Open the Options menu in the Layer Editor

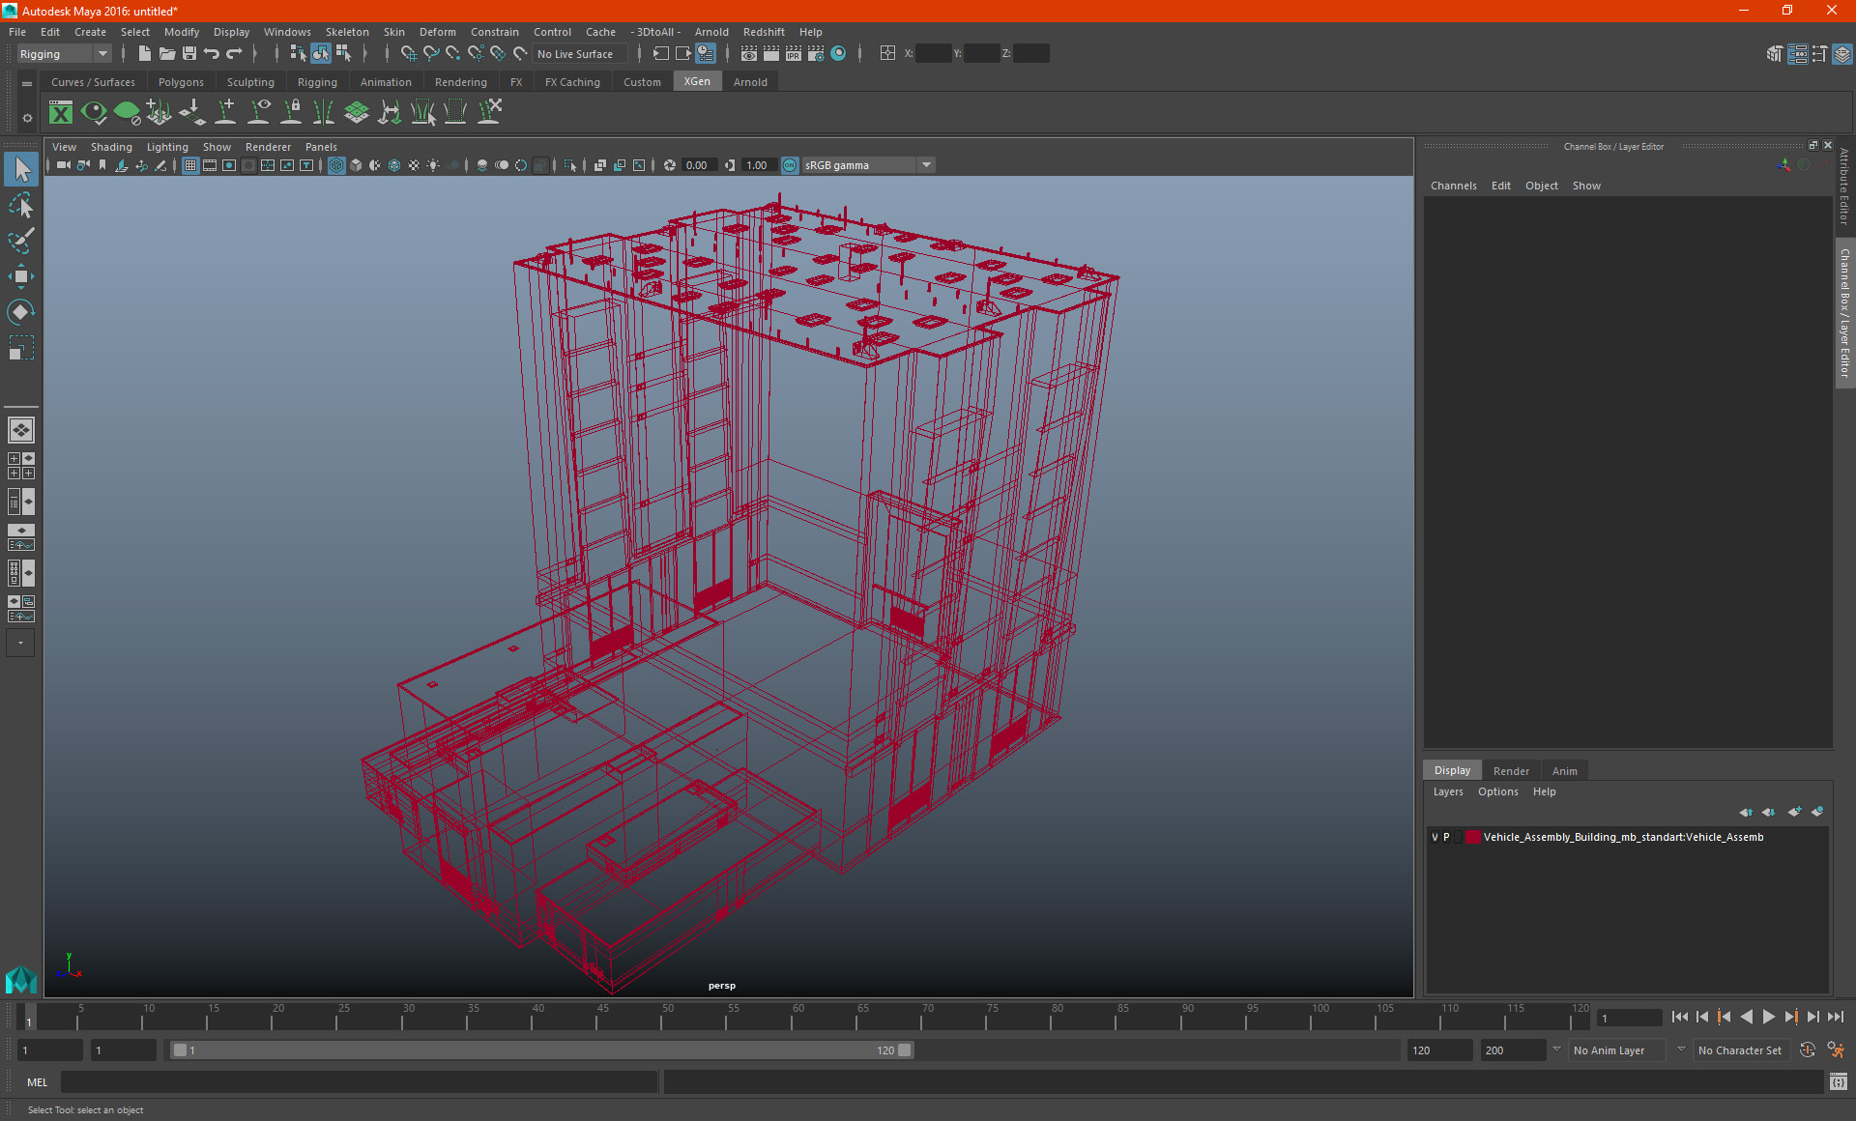tap(1497, 791)
